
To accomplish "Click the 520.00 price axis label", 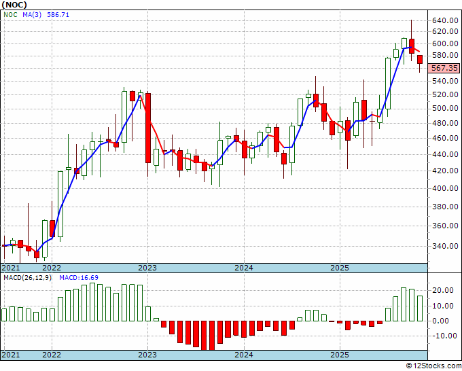I will pos(445,94).
